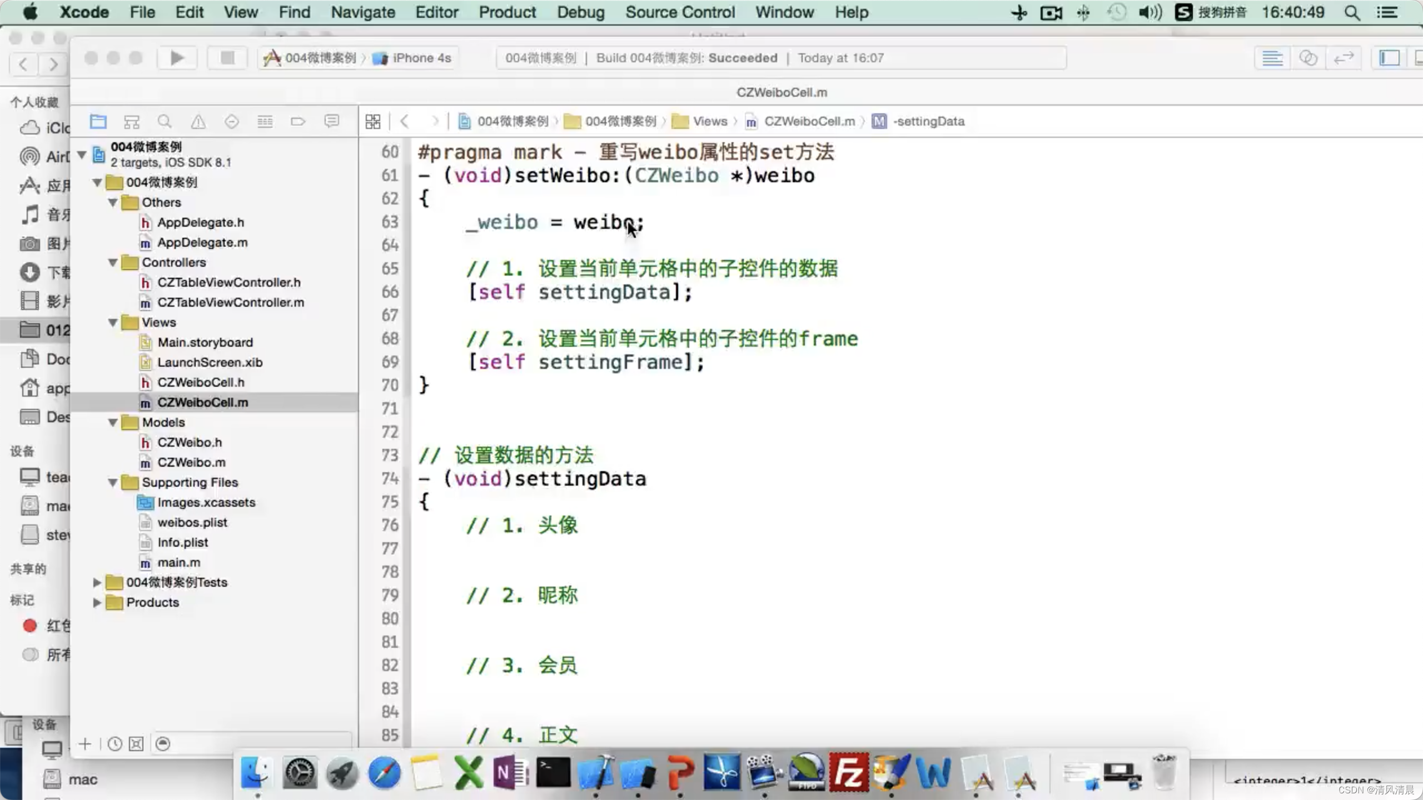Open FileZilla from the Dock
Viewport: 1423px width, 800px height.
coord(849,772)
